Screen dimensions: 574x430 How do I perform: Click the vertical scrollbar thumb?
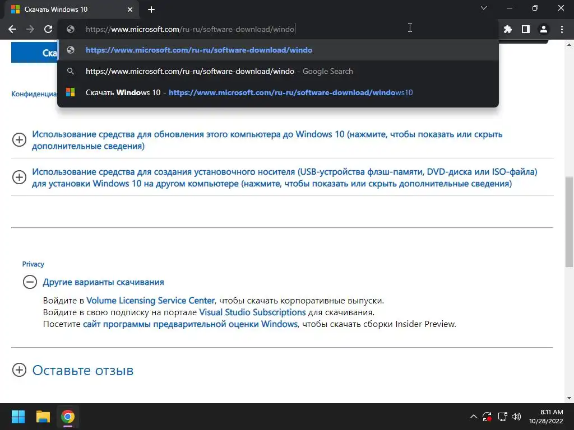point(569,222)
